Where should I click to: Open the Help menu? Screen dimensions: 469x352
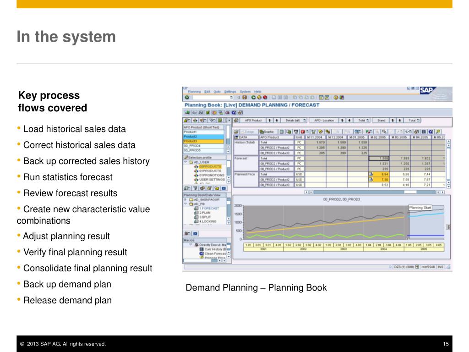click(x=258, y=92)
